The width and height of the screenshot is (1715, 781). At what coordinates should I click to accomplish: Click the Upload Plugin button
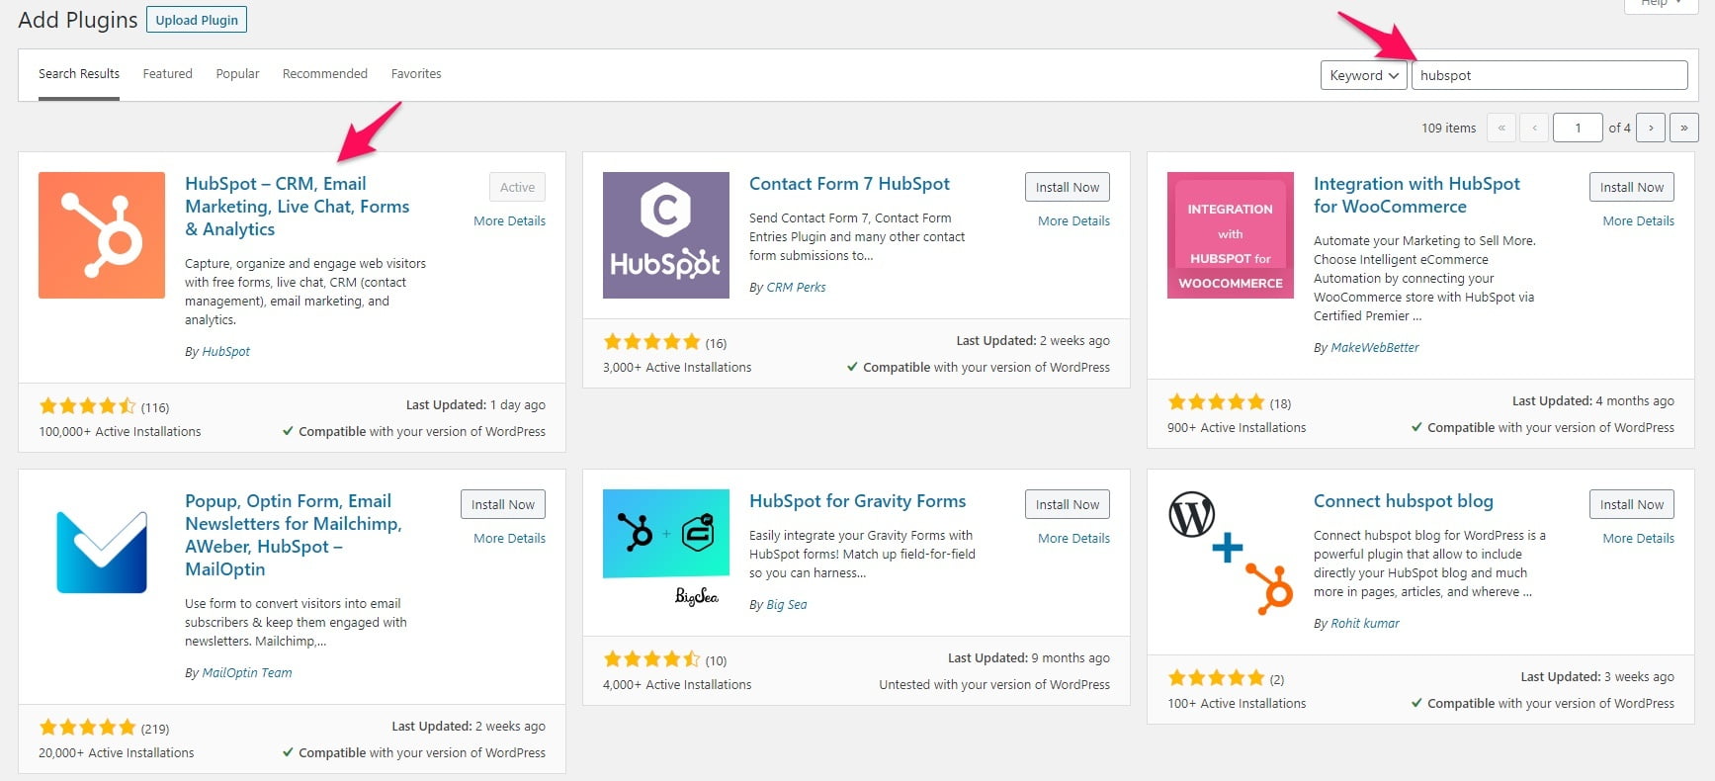click(197, 20)
